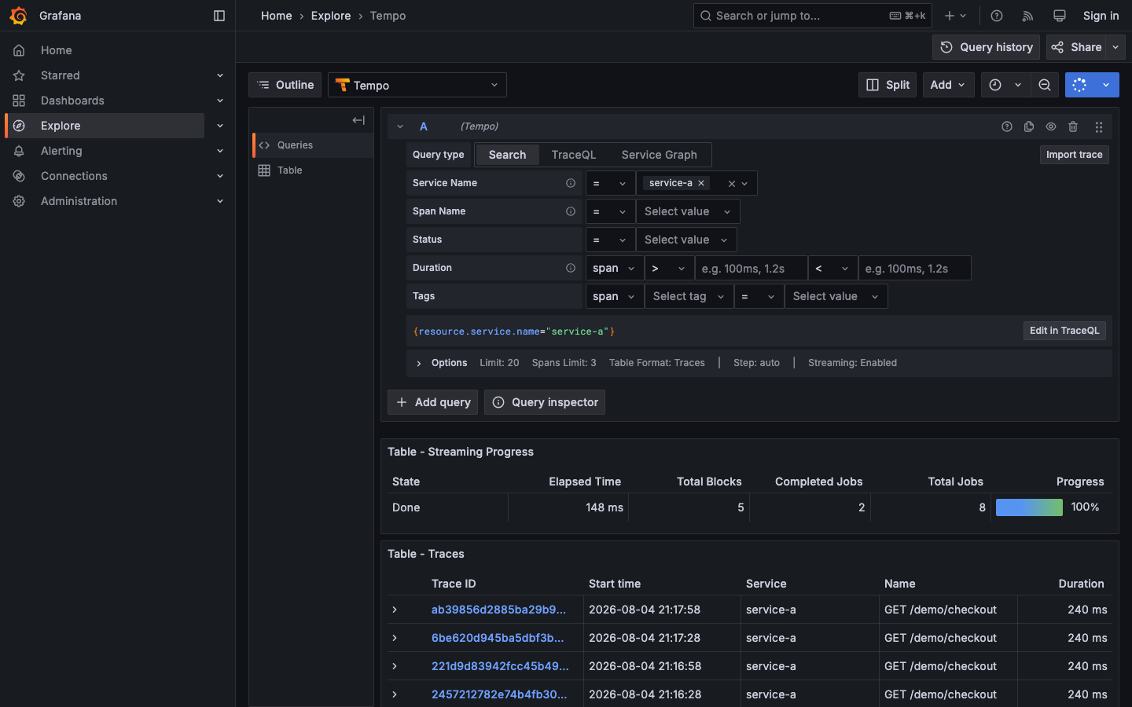This screenshot has height=707, width=1132.
Task: Click the Service Name info icon
Action: [x=571, y=183]
